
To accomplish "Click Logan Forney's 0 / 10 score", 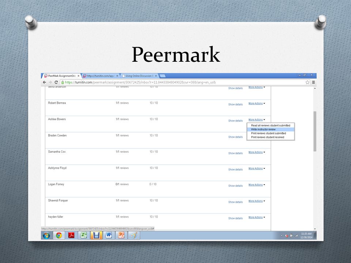I will click(153, 184).
